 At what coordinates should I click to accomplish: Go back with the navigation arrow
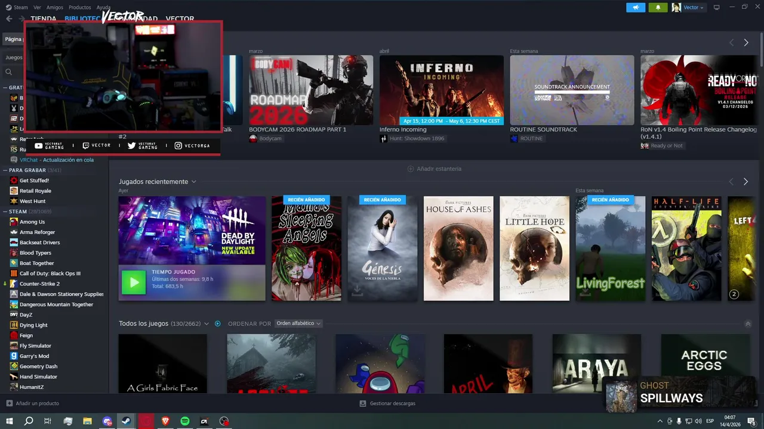click(9, 18)
